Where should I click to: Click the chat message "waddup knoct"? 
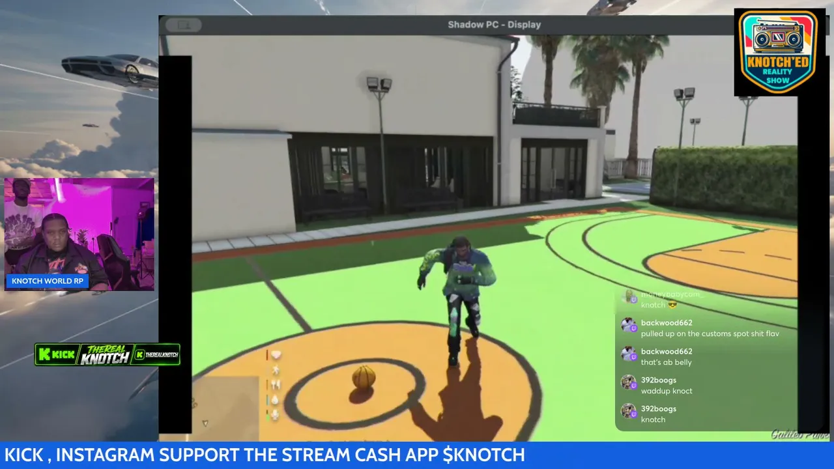667,391
